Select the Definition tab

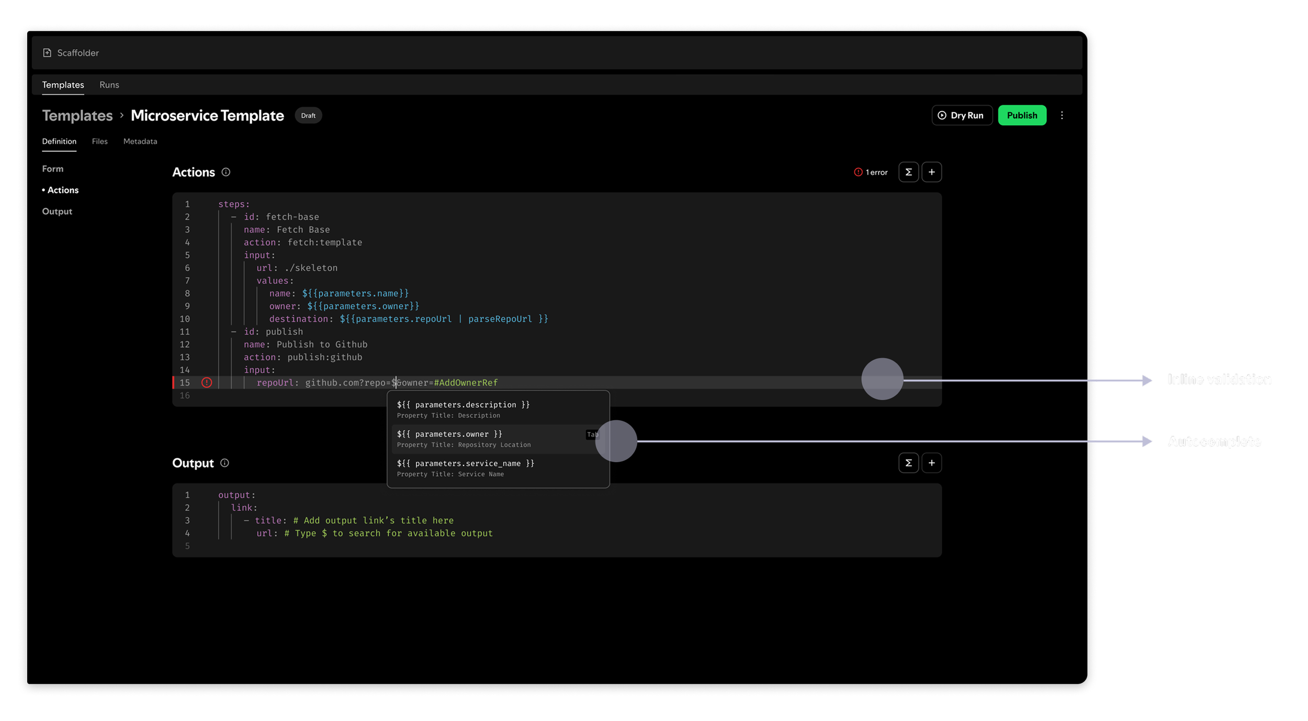(x=59, y=141)
